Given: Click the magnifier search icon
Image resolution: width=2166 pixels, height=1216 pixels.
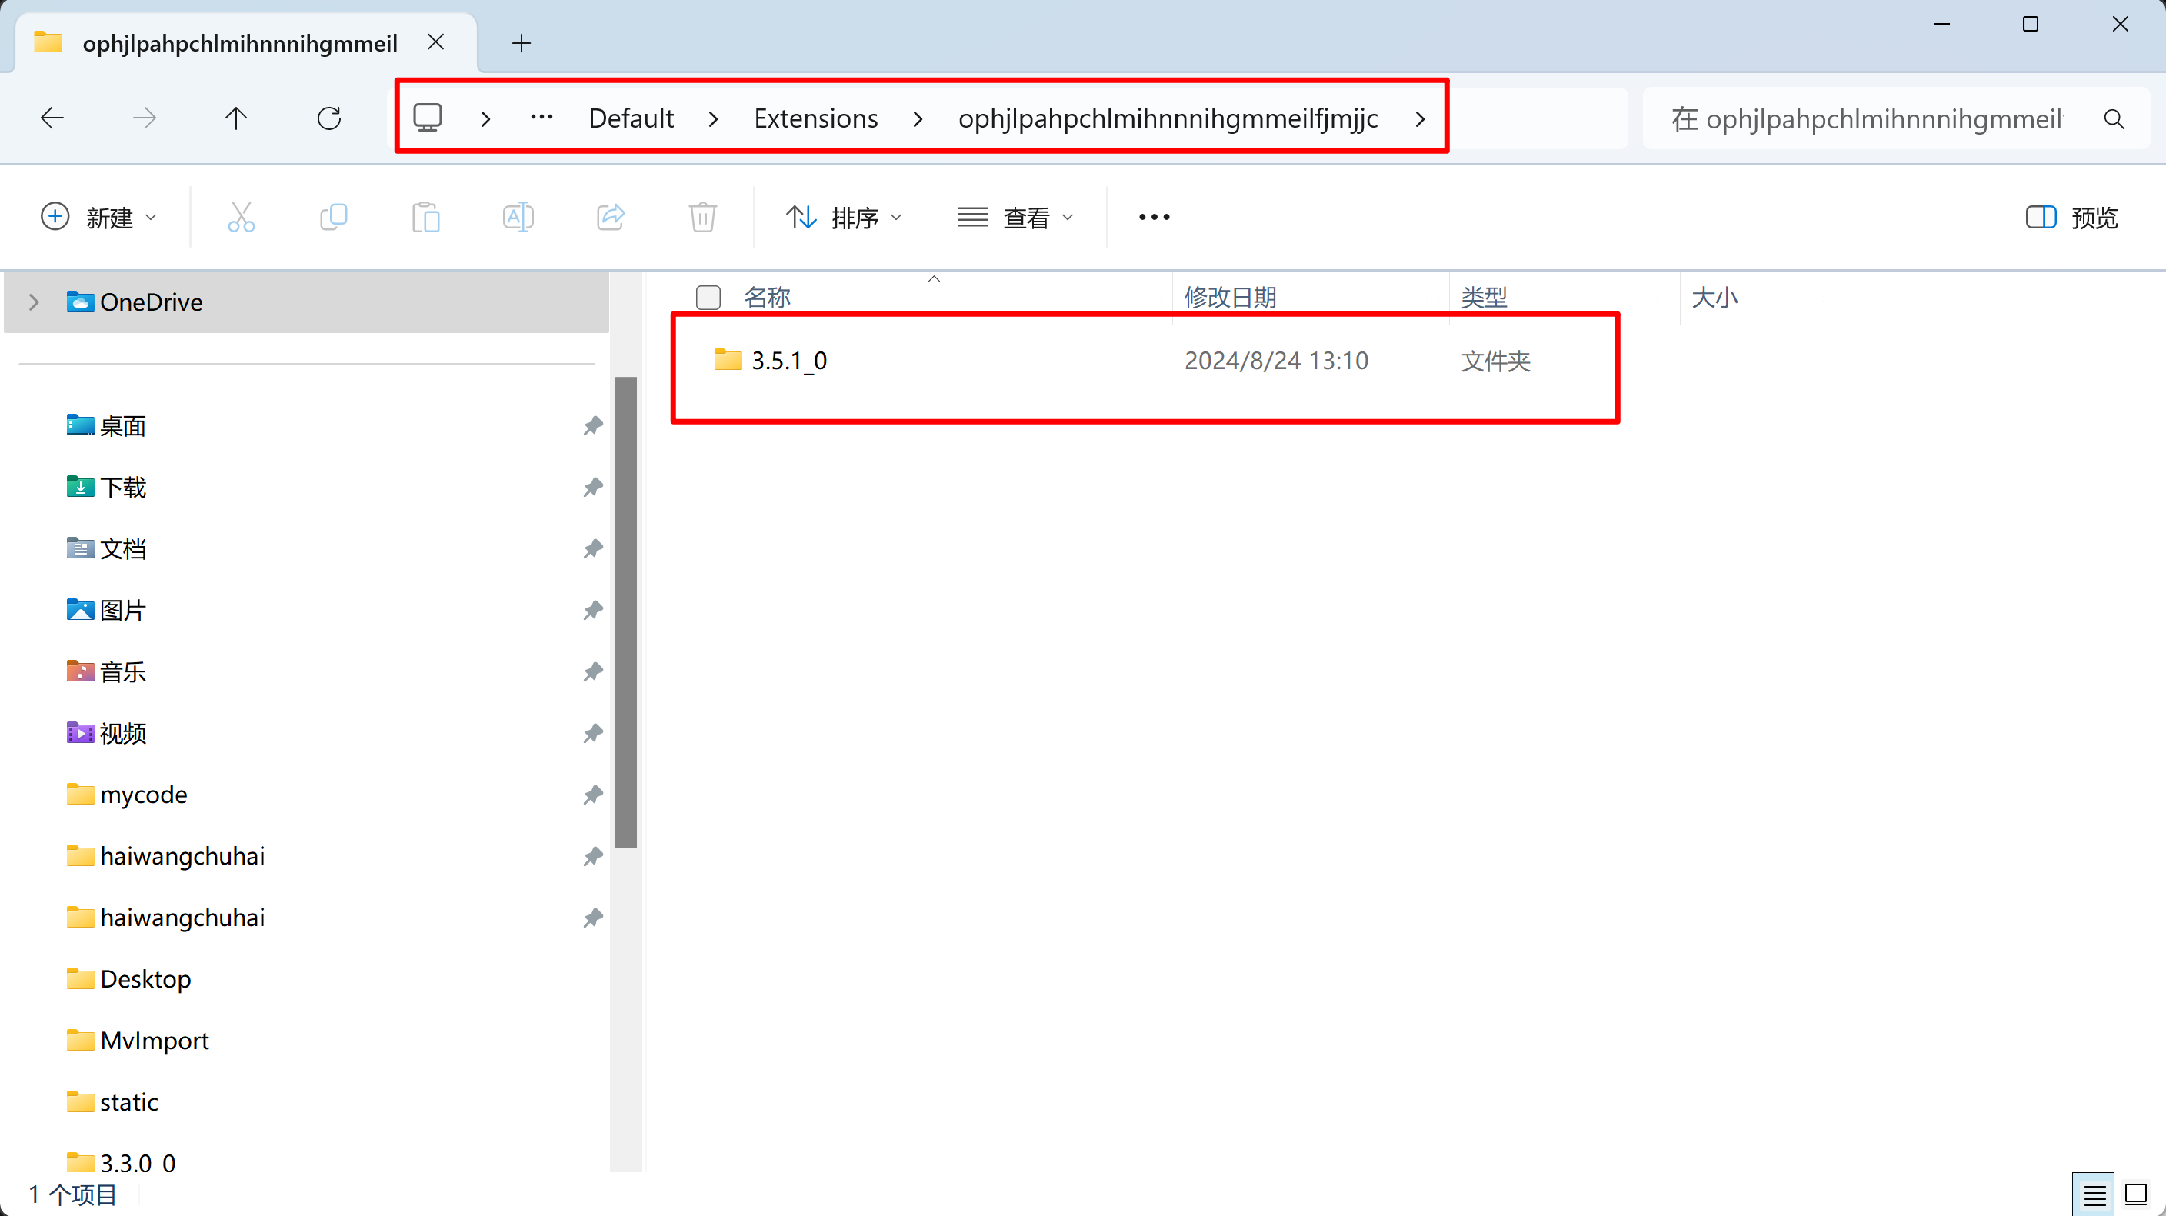Looking at the screenshot, I should click(x=2114, y=119).
